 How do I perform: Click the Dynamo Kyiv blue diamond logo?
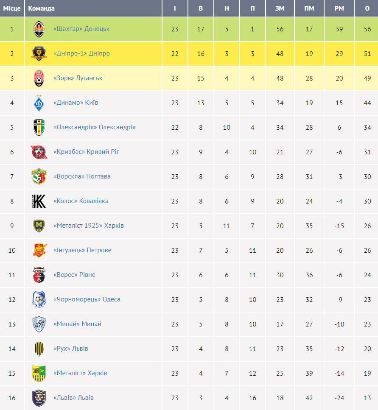tap(39, 103)
